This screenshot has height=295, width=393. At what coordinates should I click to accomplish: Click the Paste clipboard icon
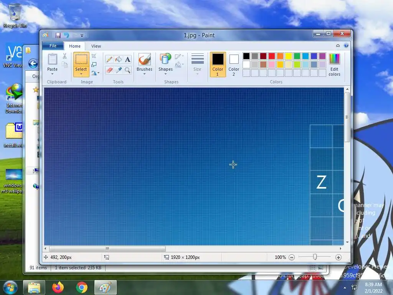(x=52, y=60)
